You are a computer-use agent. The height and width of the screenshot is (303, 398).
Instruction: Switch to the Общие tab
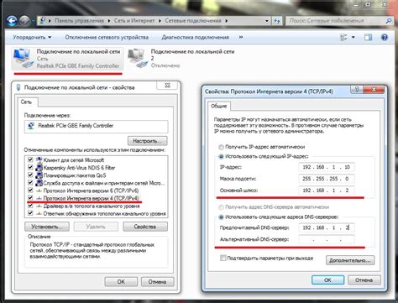(218, 107)
